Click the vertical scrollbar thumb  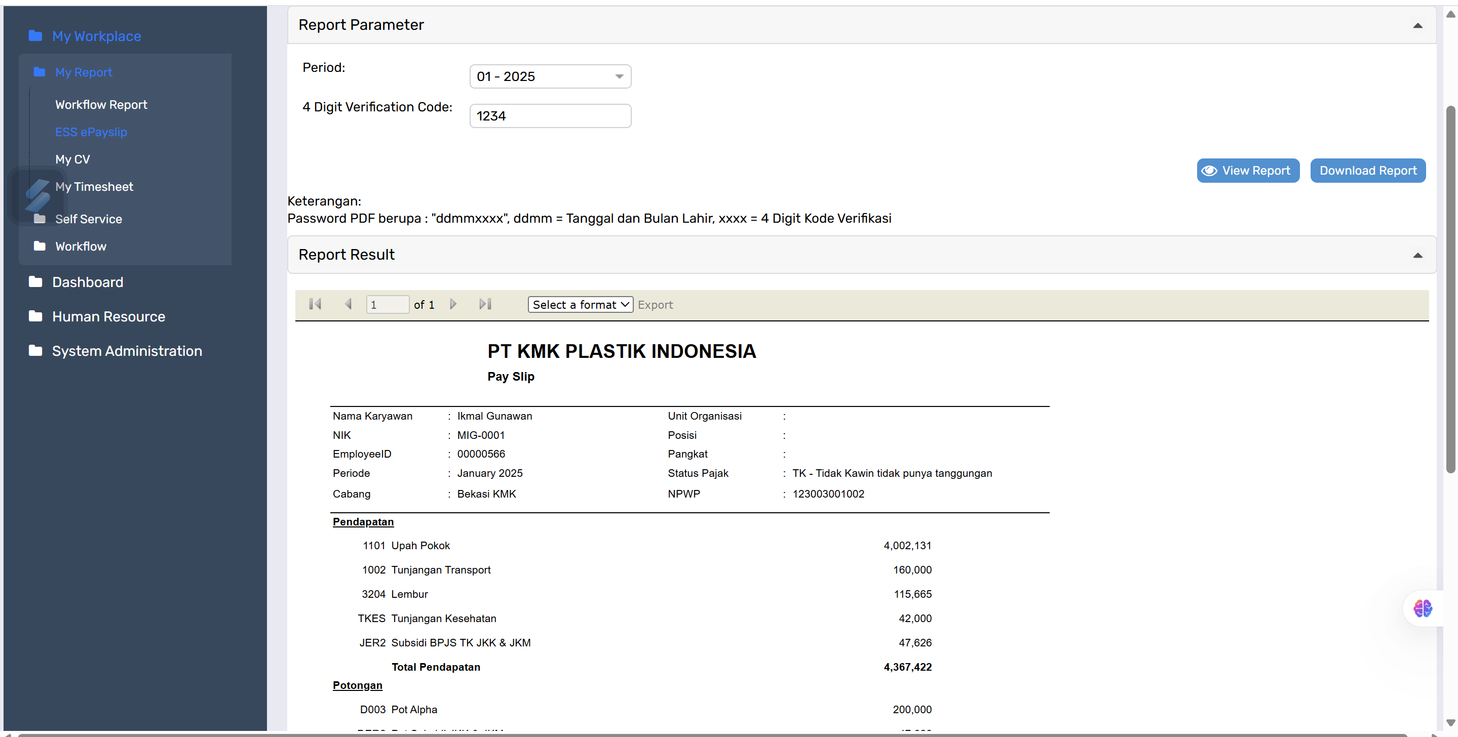(x=1450, y=289)
